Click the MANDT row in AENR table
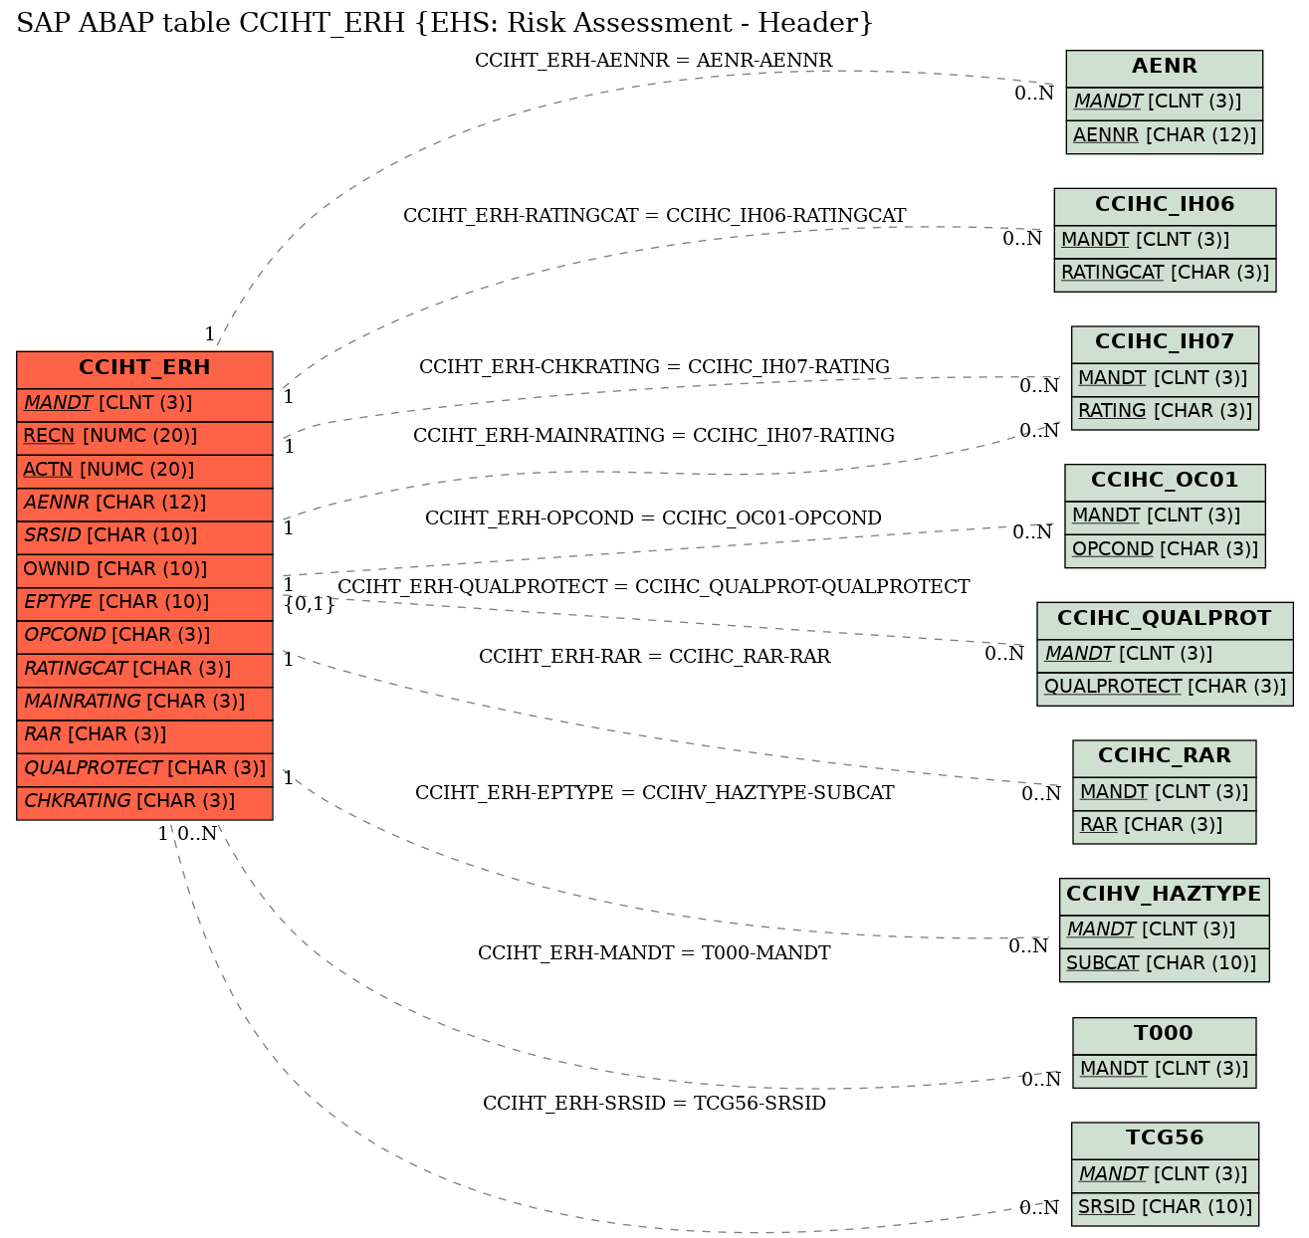The image size is (1309, 1238). coord(1165,103)
